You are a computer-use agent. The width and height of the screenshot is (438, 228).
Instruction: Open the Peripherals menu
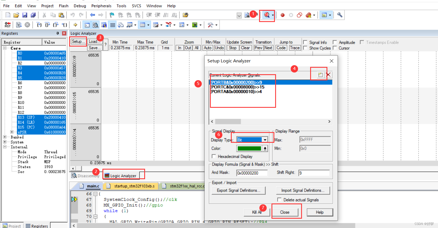click(x=101, y=6)
